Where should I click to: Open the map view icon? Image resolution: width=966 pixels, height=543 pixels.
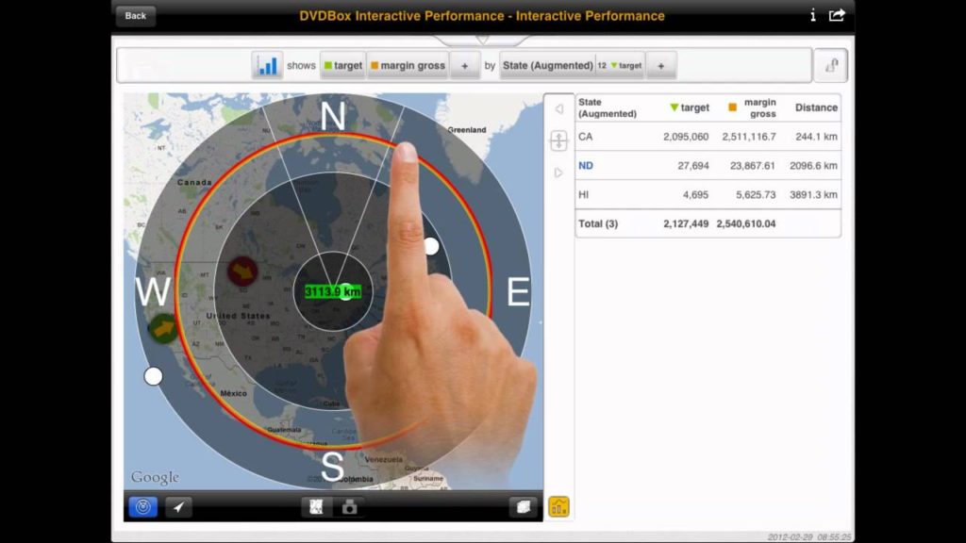(x=317, y=507)
